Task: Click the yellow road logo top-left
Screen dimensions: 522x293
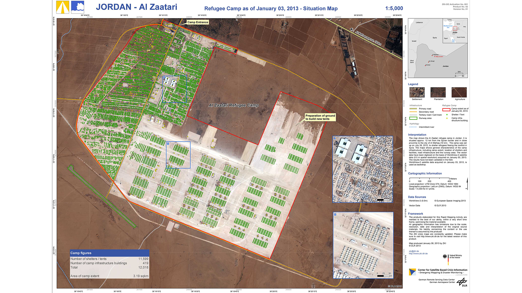Action: 62,7
